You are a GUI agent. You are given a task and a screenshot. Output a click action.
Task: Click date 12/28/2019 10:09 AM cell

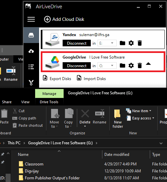[x=123, y=171]
